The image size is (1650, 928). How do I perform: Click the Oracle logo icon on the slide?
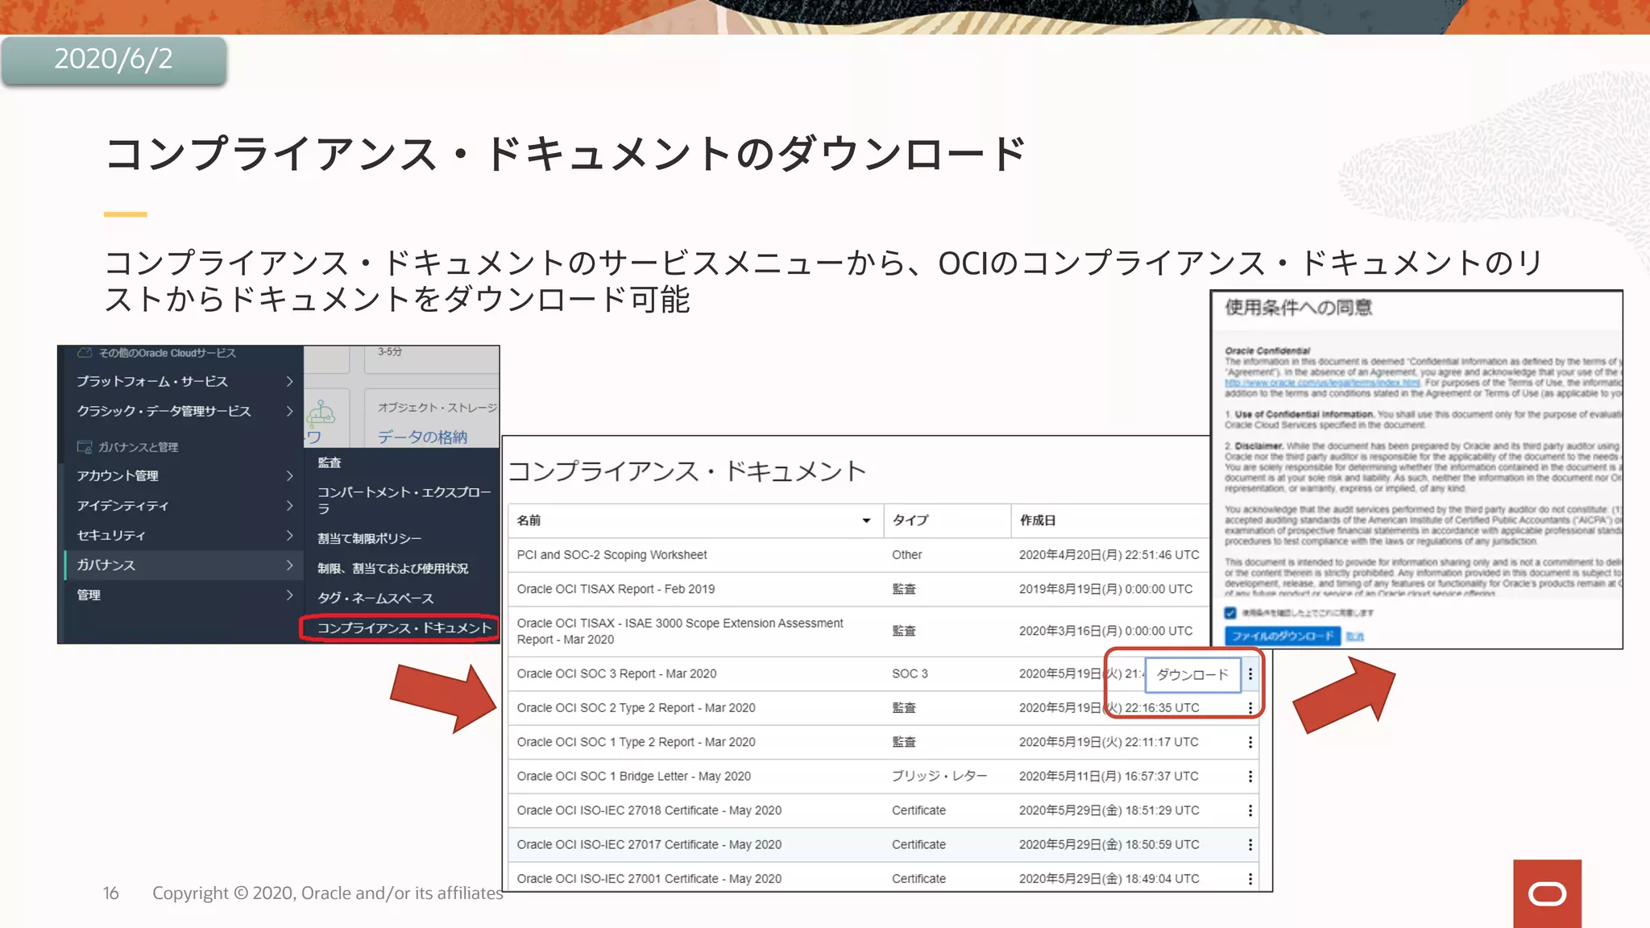coord(1547,893)
